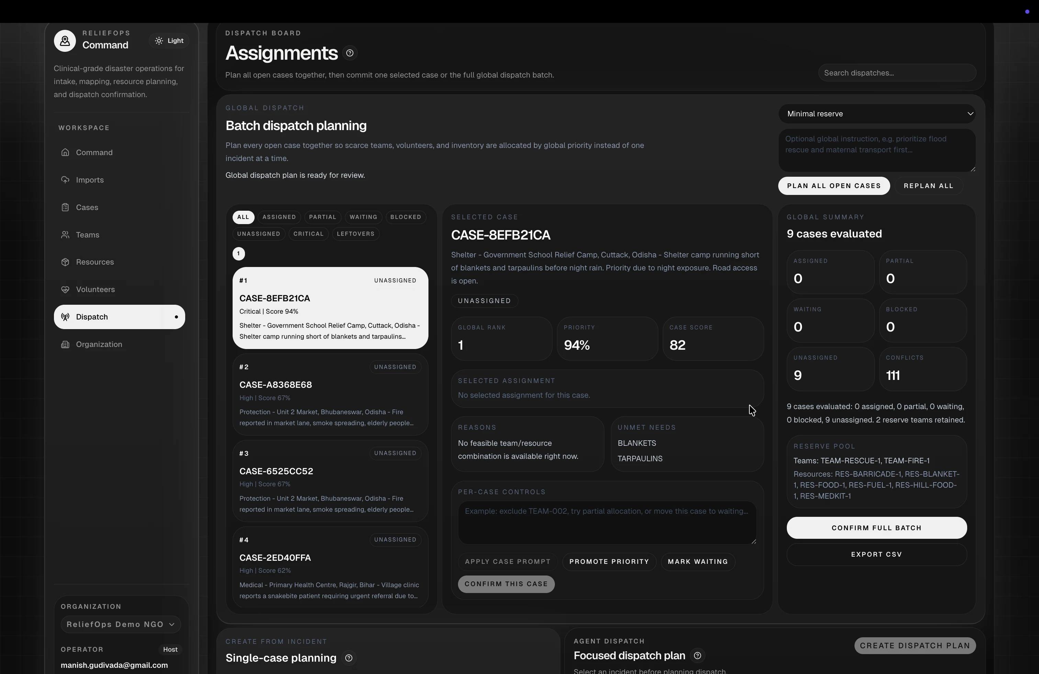Select the ALL filter chip

pyautogui.click(x=243, y=217)
